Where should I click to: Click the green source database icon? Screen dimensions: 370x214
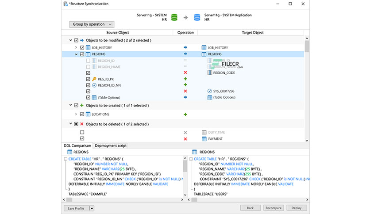click(174, 17)
